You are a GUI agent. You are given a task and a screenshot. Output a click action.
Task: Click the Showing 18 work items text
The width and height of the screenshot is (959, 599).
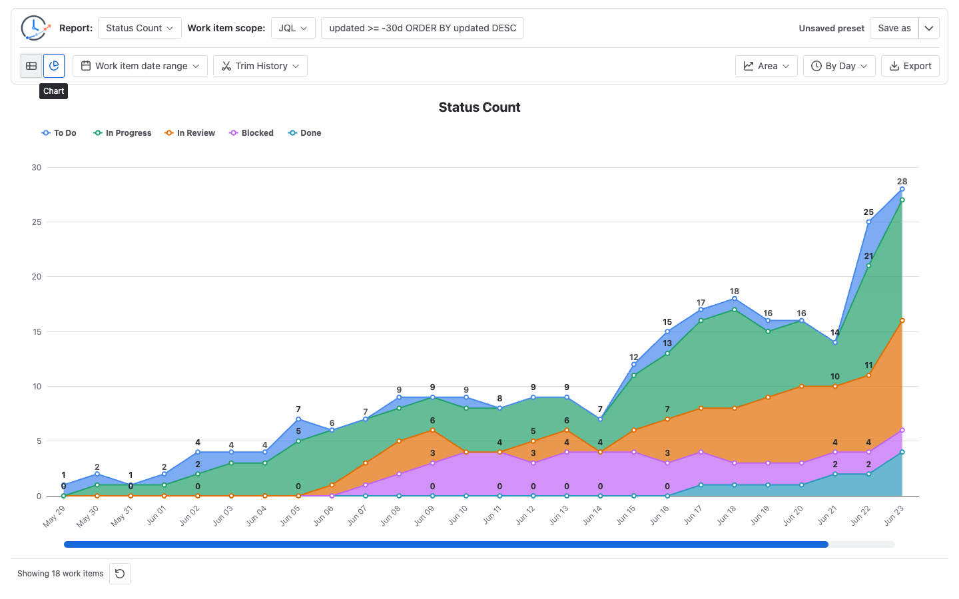[61, 574]
